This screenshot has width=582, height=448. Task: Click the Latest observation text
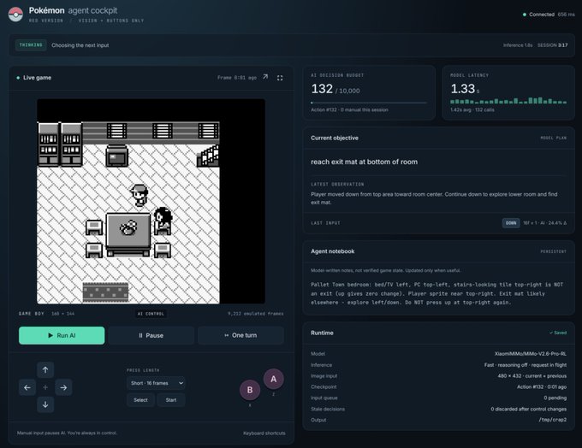coord(434,198)
